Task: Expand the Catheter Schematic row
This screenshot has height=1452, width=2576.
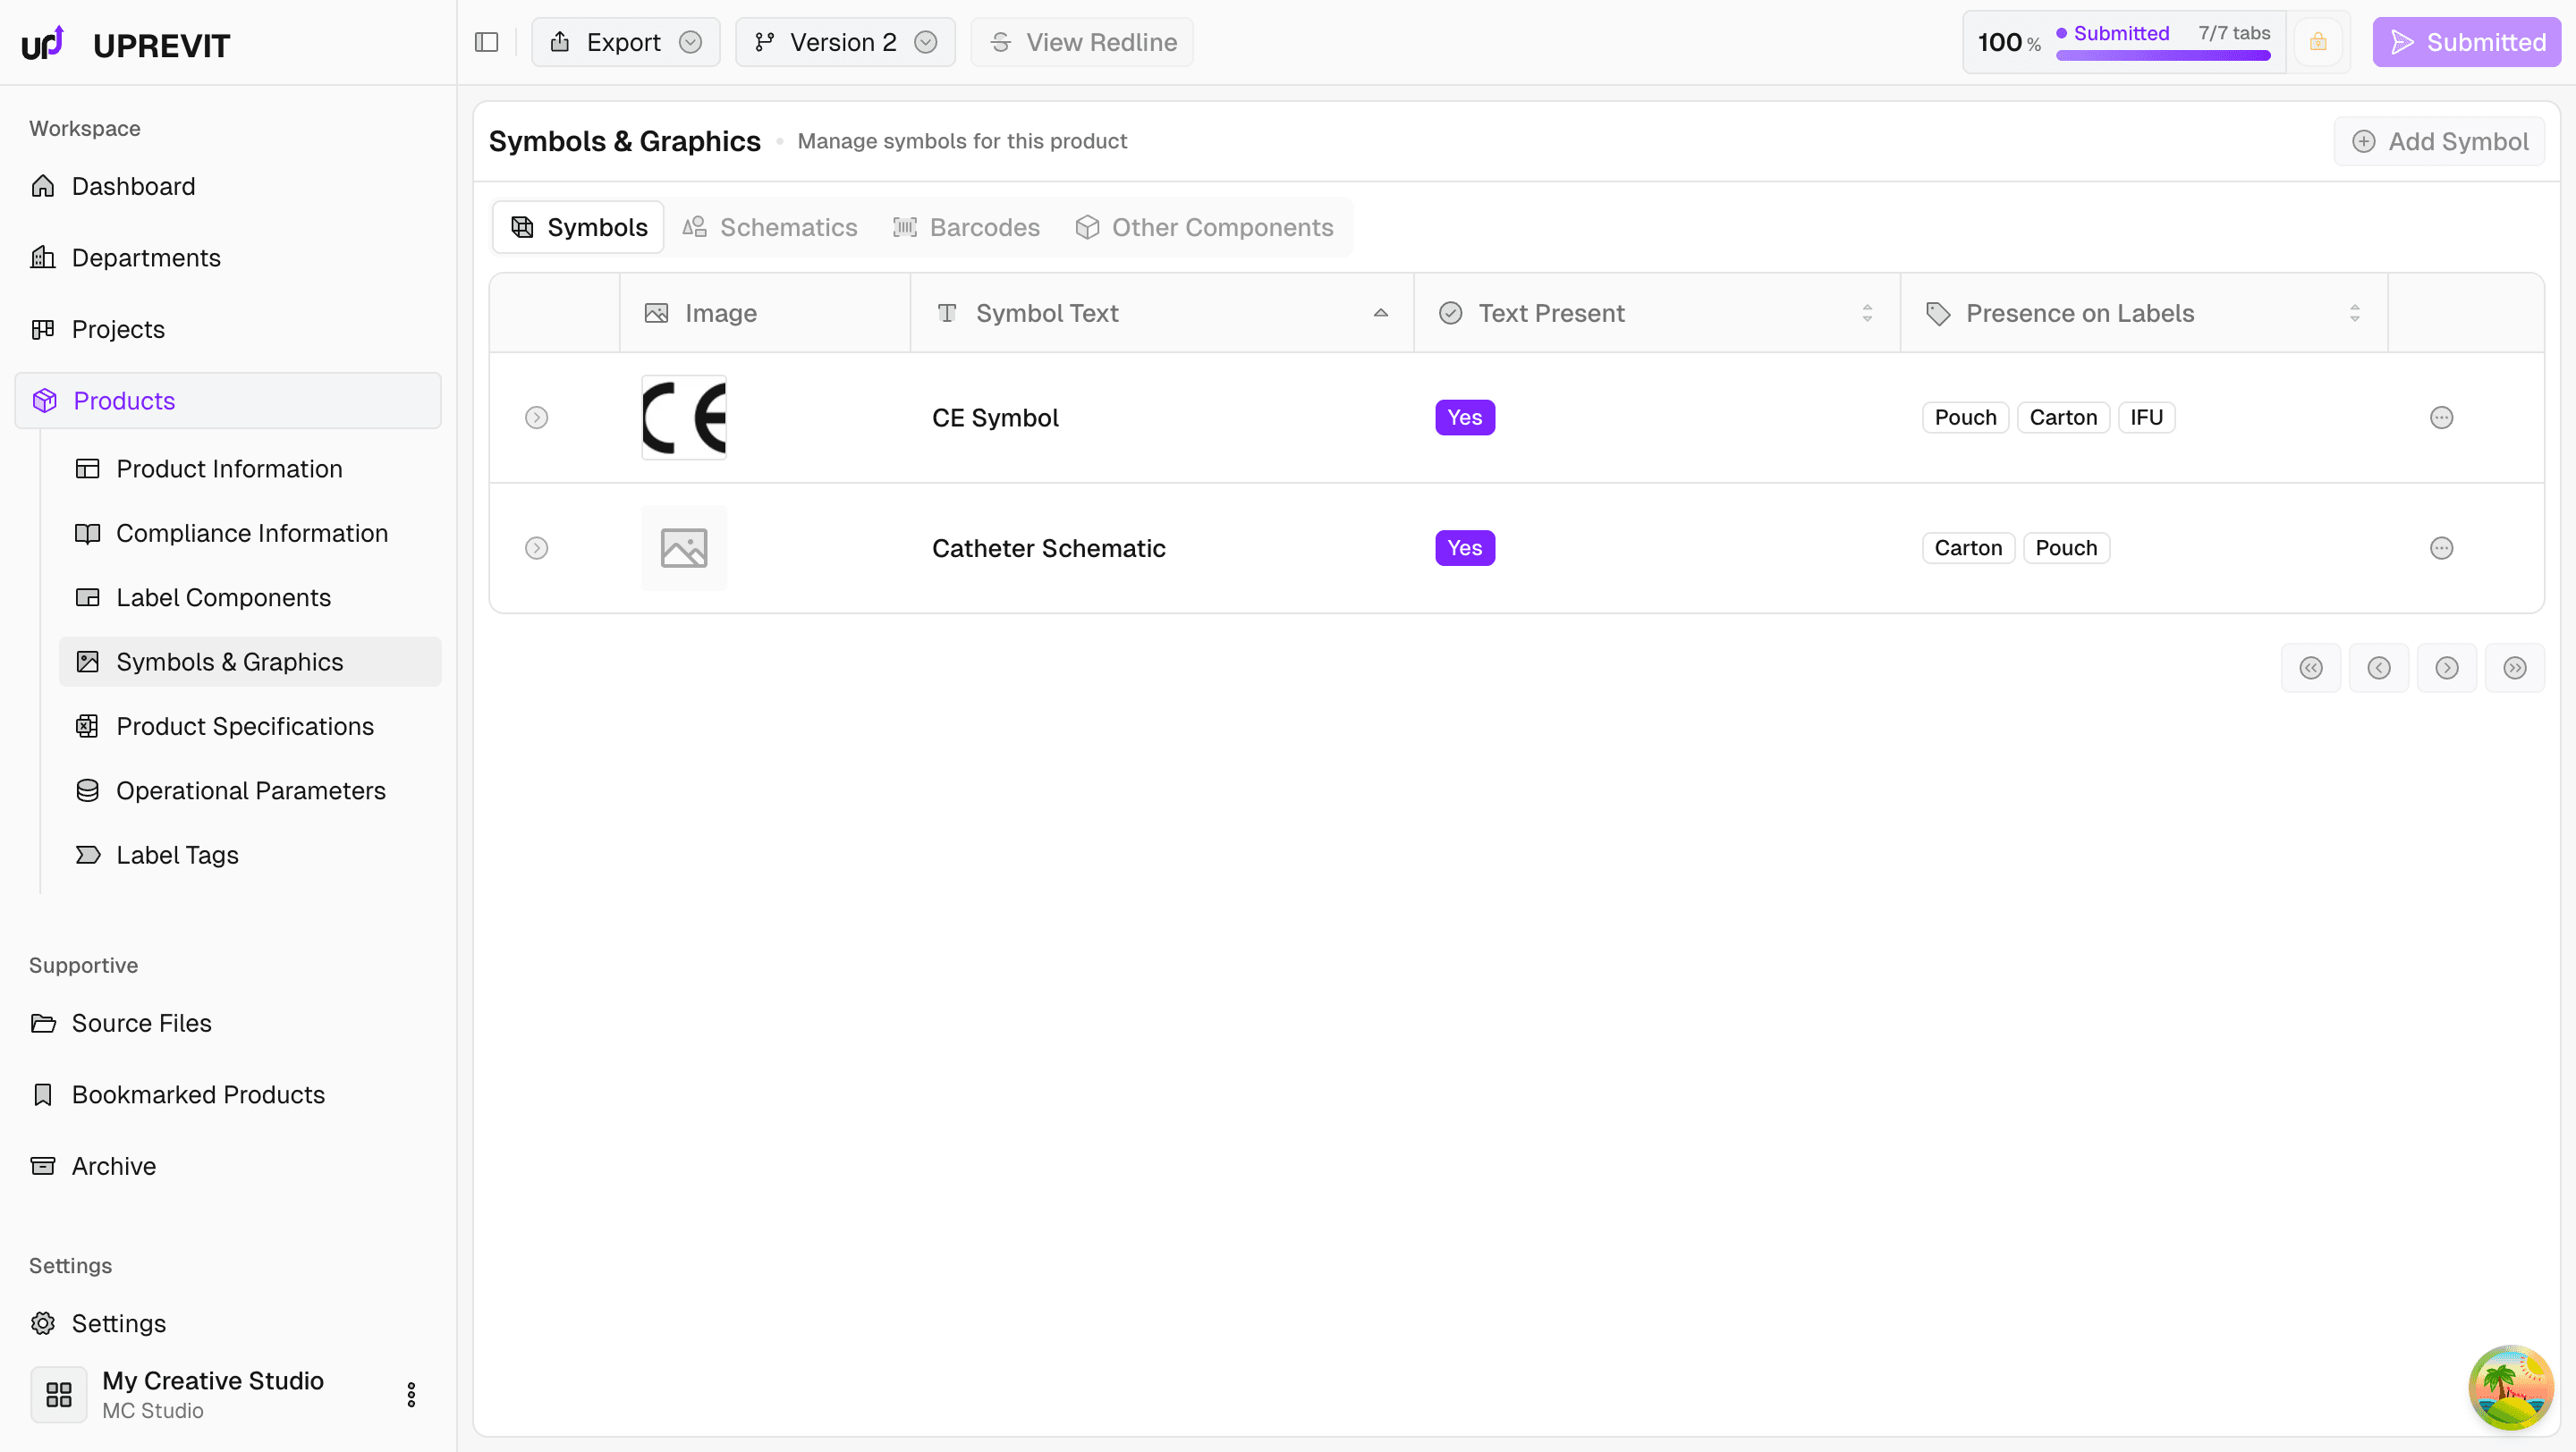Action: 537,547
